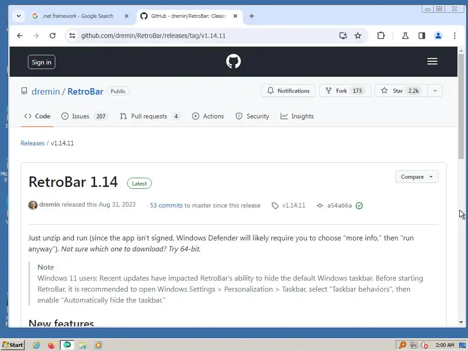This screenshot has width=468, height=351.
Task: Open the hamburger navigation menu
Action: pyautogui.click(x=432, y=61)
